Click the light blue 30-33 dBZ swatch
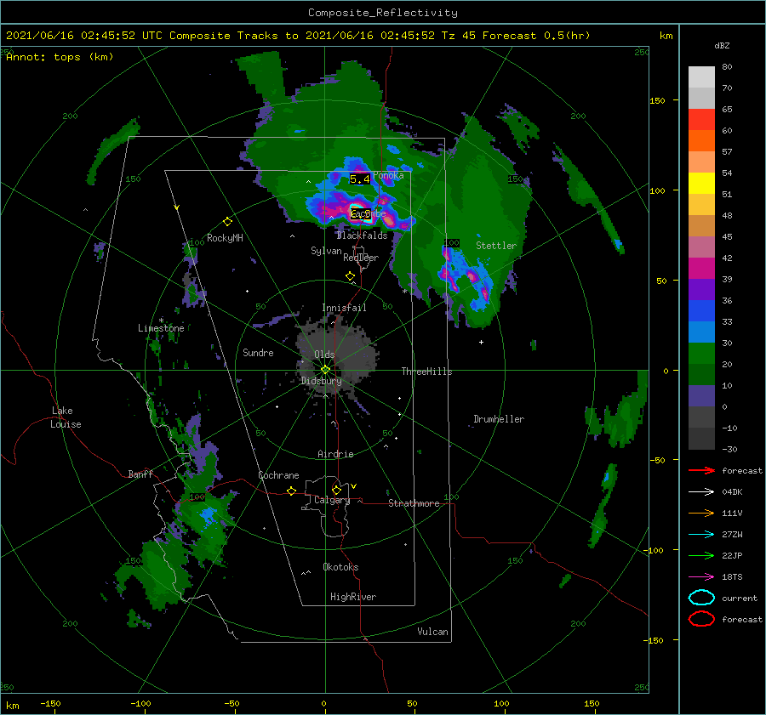766x715 pixels. (701, 332)
